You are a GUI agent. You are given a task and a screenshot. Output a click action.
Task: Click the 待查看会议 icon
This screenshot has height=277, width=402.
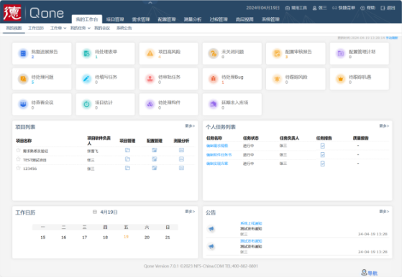[x=23, y=104]
